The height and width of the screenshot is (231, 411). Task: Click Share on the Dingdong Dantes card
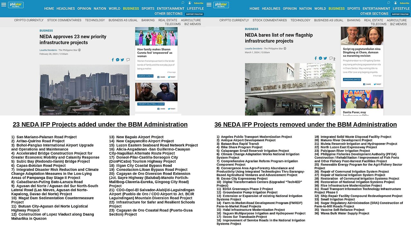tap(367, 84)
